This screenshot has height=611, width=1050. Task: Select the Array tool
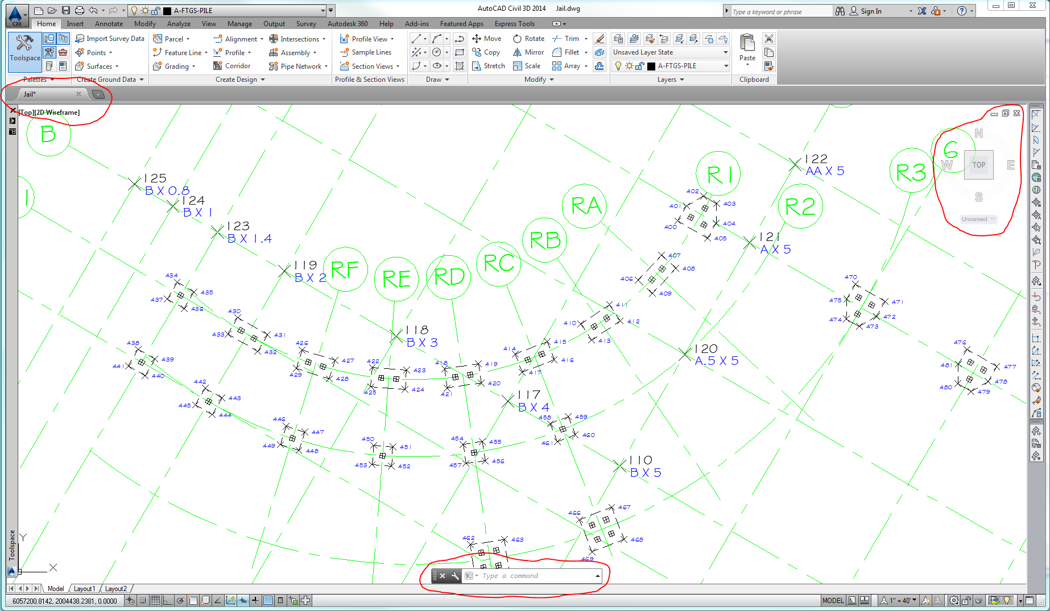[567, 66]
